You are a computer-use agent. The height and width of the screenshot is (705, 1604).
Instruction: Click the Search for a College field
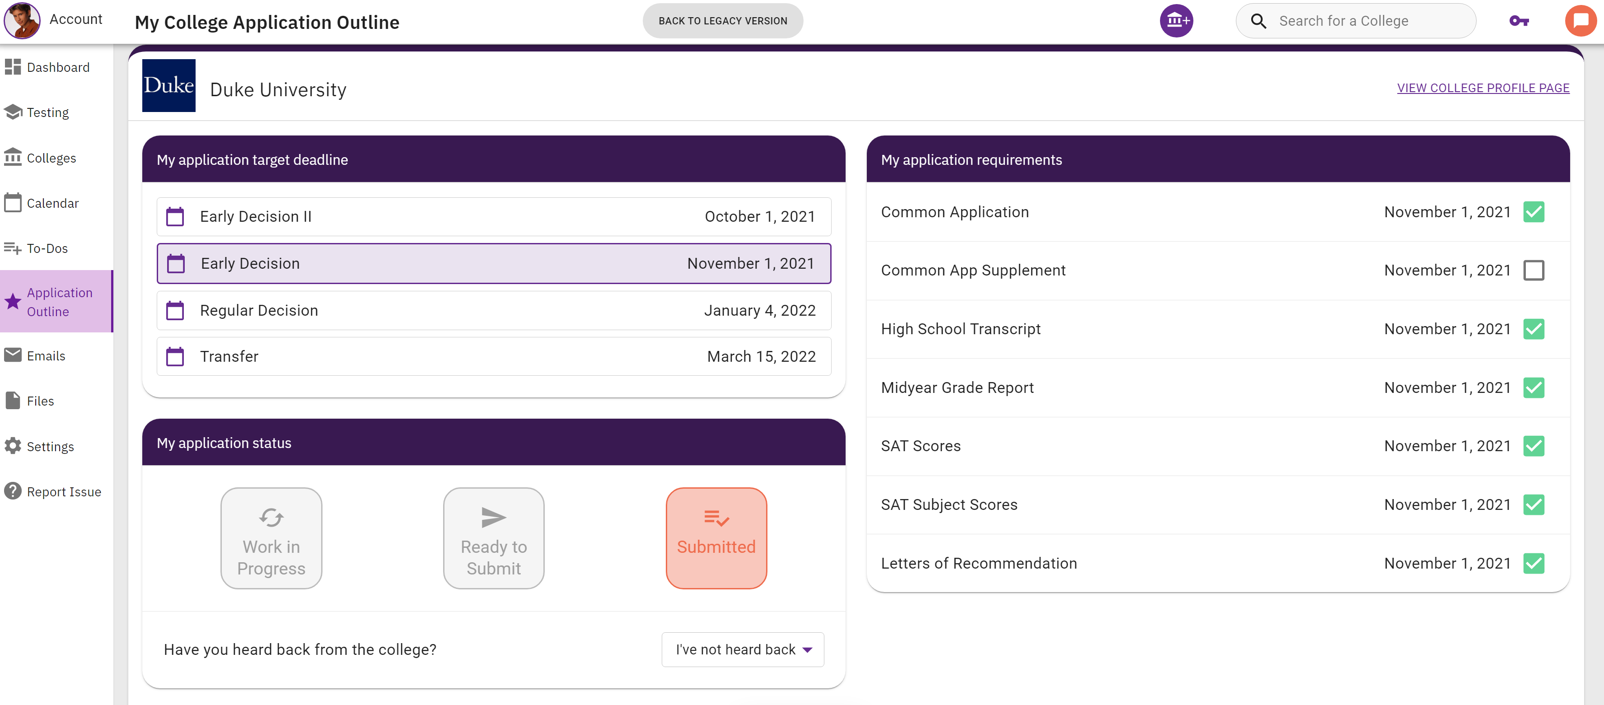tap(1356, 21)
